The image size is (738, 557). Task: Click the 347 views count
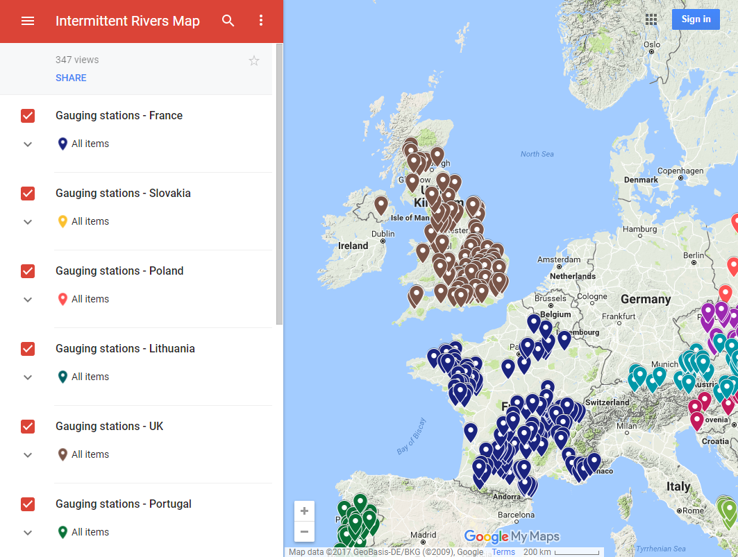(77, 60)
